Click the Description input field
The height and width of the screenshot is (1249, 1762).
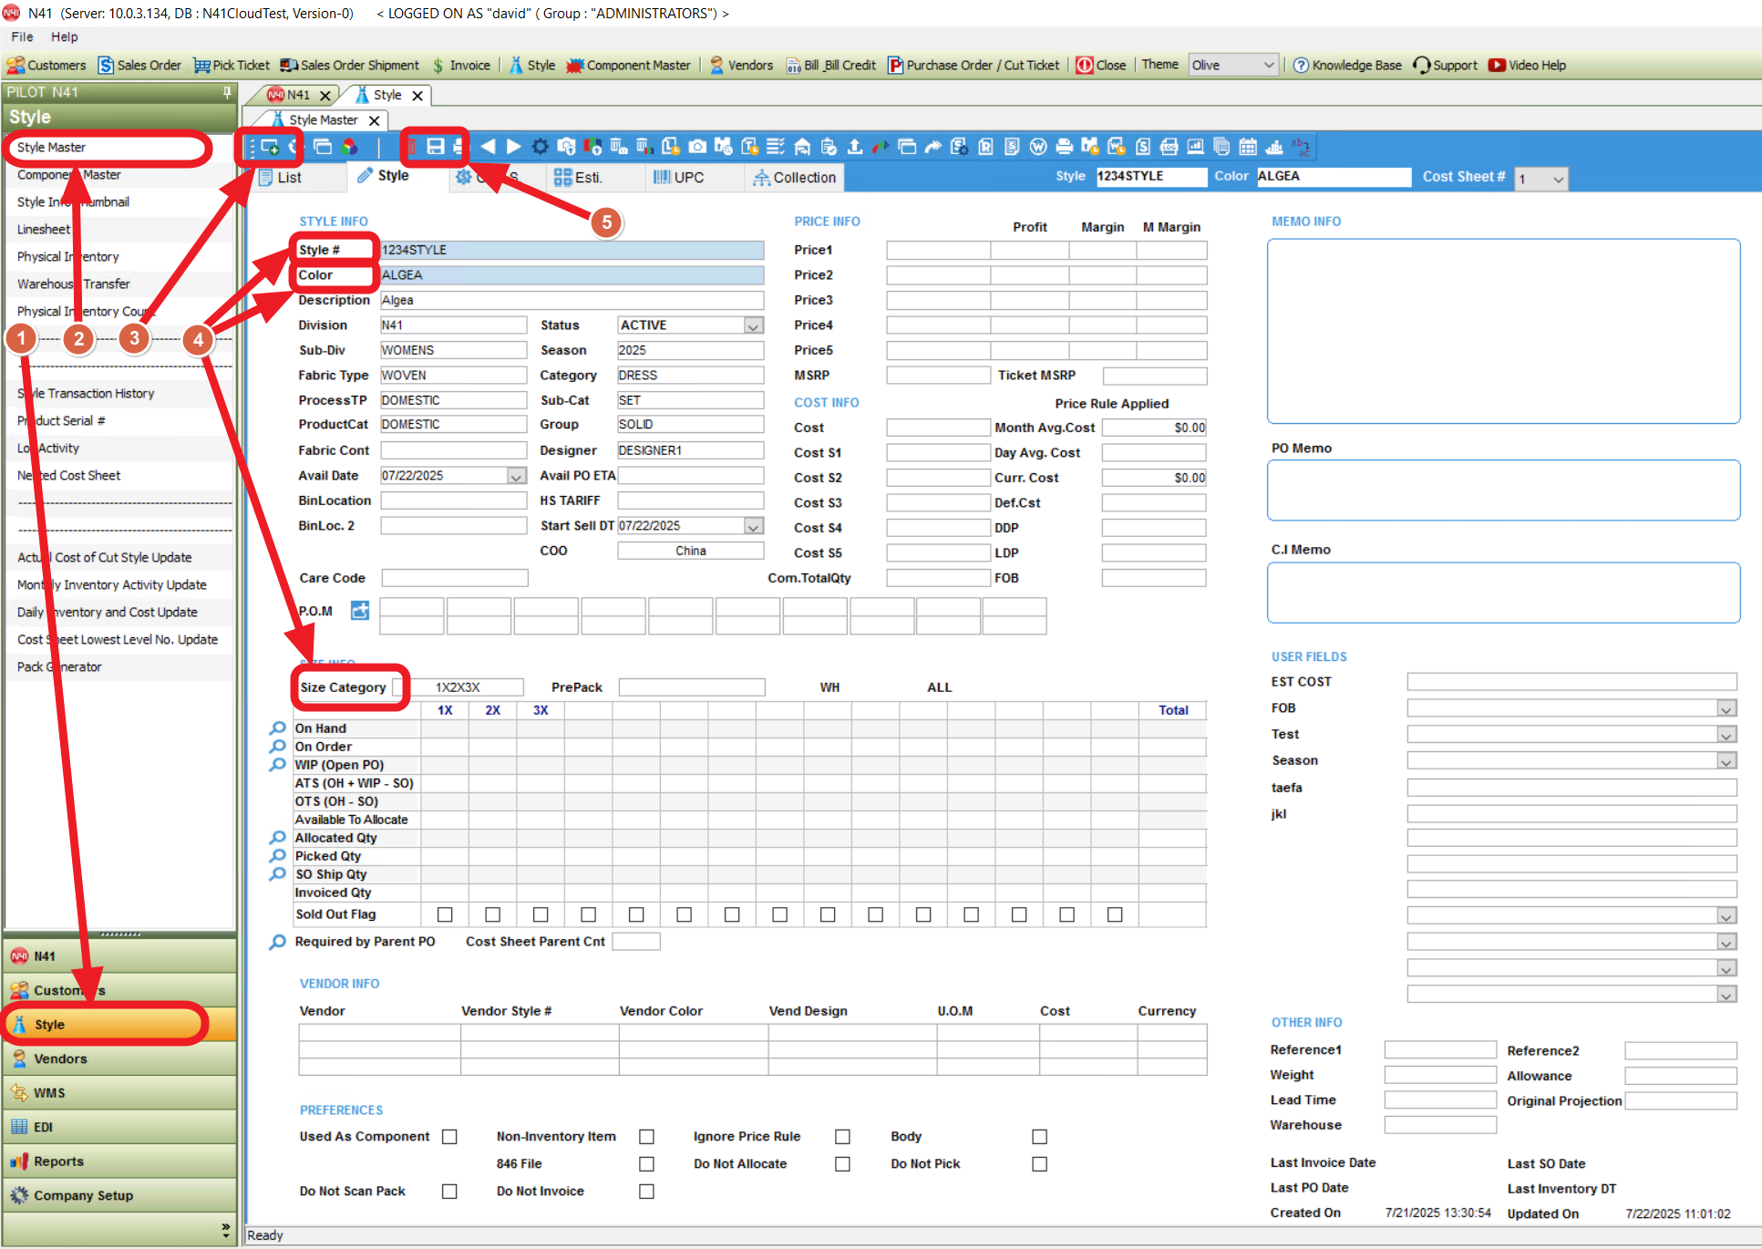571,300
